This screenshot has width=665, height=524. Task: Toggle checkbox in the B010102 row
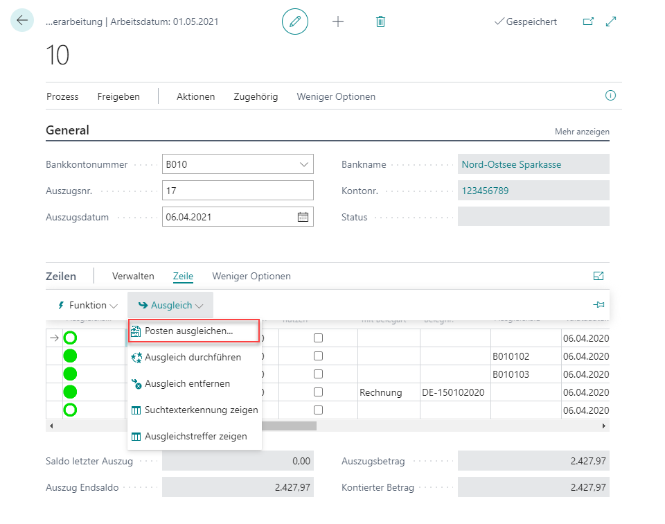click(x=318, y=356)
